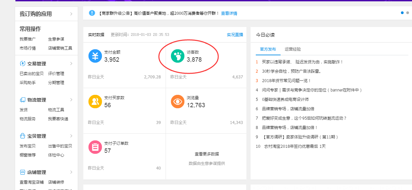The width and height of the screenshot is (412, 190).
Task: Click the yellow paying buyers icon
Action: pos(95,102)
